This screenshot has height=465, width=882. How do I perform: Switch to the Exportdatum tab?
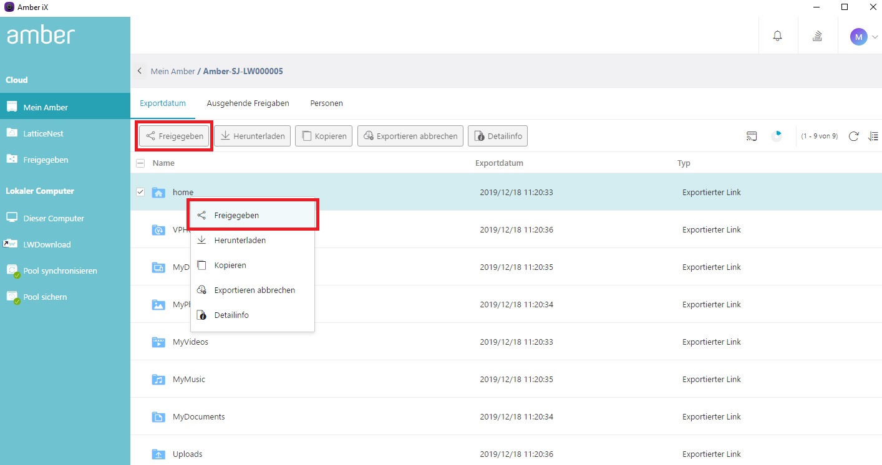tap(163, 103)
